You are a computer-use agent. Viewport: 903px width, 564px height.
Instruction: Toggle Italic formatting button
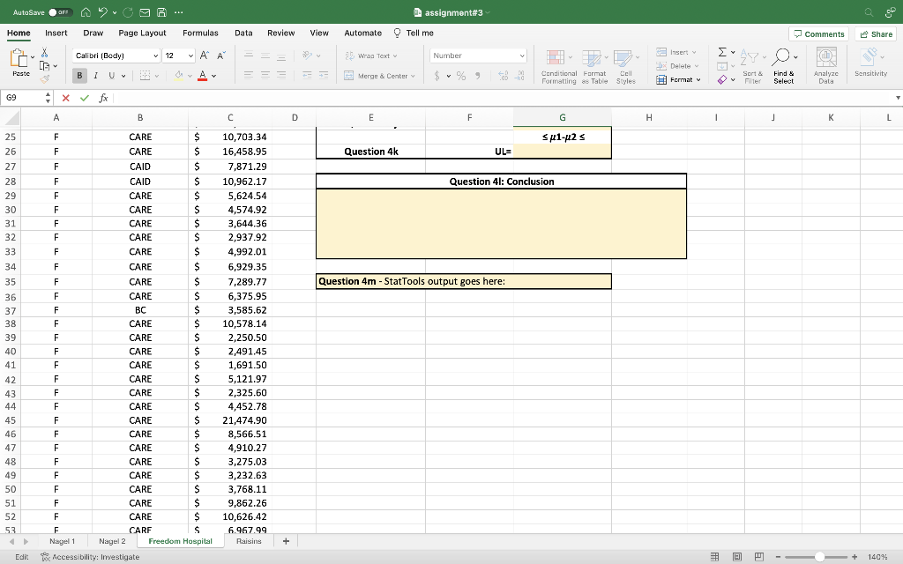[x=95, y=76]
